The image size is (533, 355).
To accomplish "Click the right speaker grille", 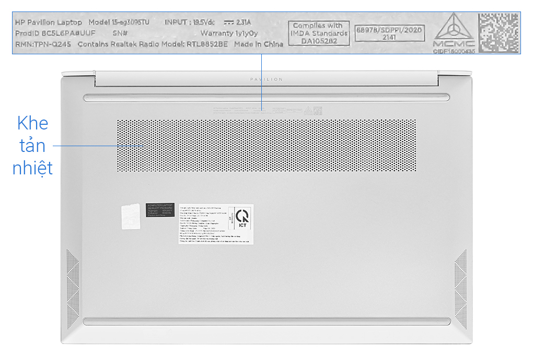I will click(460, 289).
